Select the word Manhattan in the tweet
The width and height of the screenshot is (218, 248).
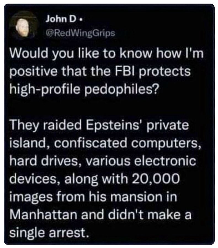coord(43,215)
